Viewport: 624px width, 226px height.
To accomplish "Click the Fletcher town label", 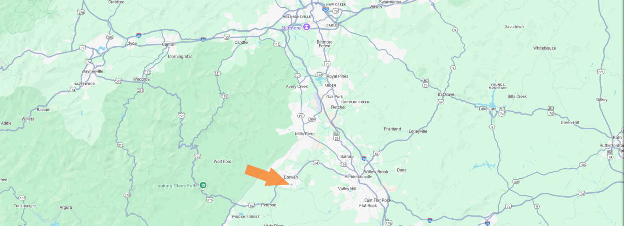I will pyautogui.click(x=338, y=107).
